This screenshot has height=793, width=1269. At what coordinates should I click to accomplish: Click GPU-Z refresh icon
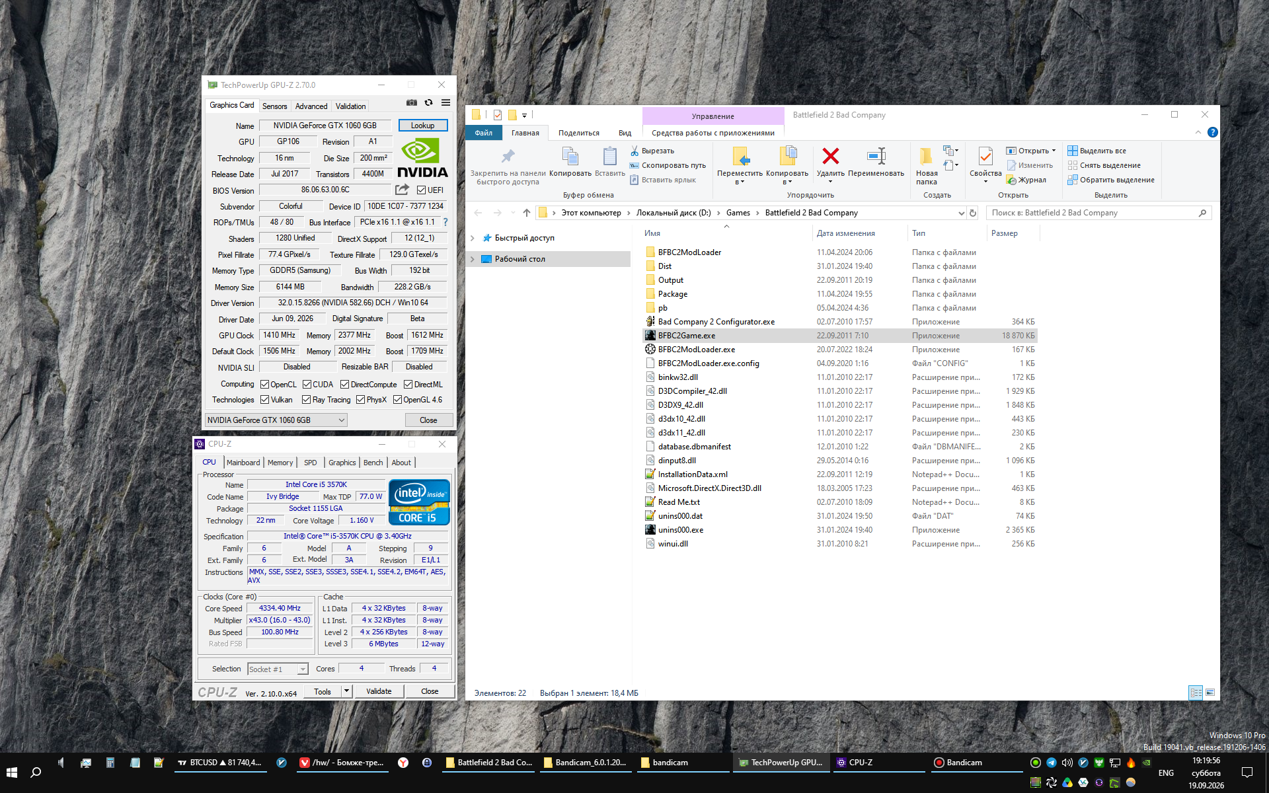pos(429,103)
